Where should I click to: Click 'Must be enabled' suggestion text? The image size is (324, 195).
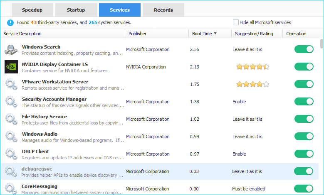(249, 189)
